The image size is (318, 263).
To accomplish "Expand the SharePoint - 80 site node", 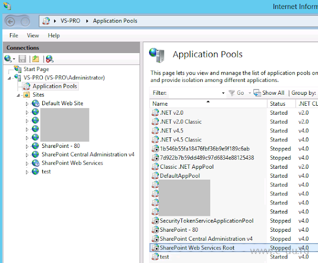I will coord(27,146).
